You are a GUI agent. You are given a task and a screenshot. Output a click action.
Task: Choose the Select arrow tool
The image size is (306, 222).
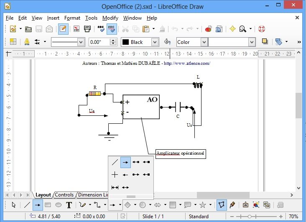click(x=14, y=205)
